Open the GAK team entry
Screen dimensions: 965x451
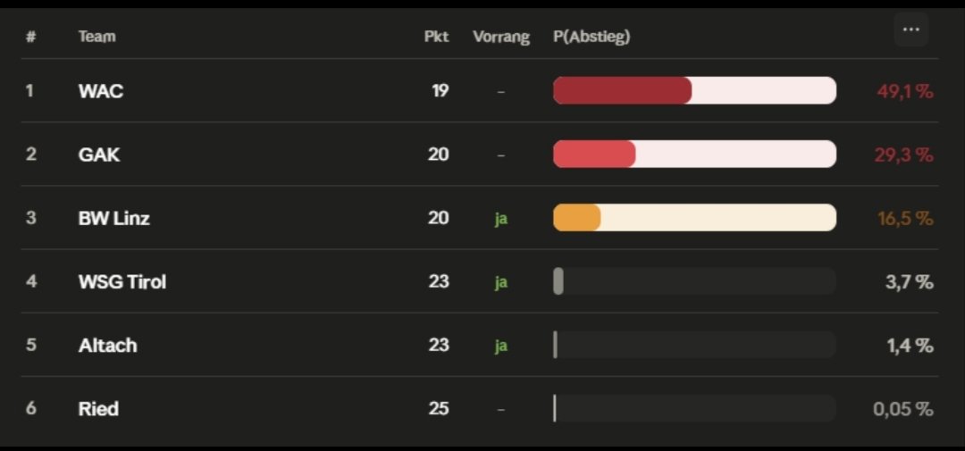(x=99, y=155)
